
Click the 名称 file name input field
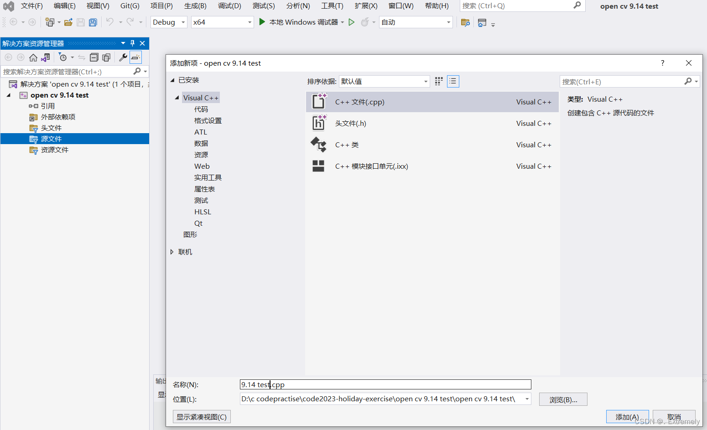click(x=385, y=384)
